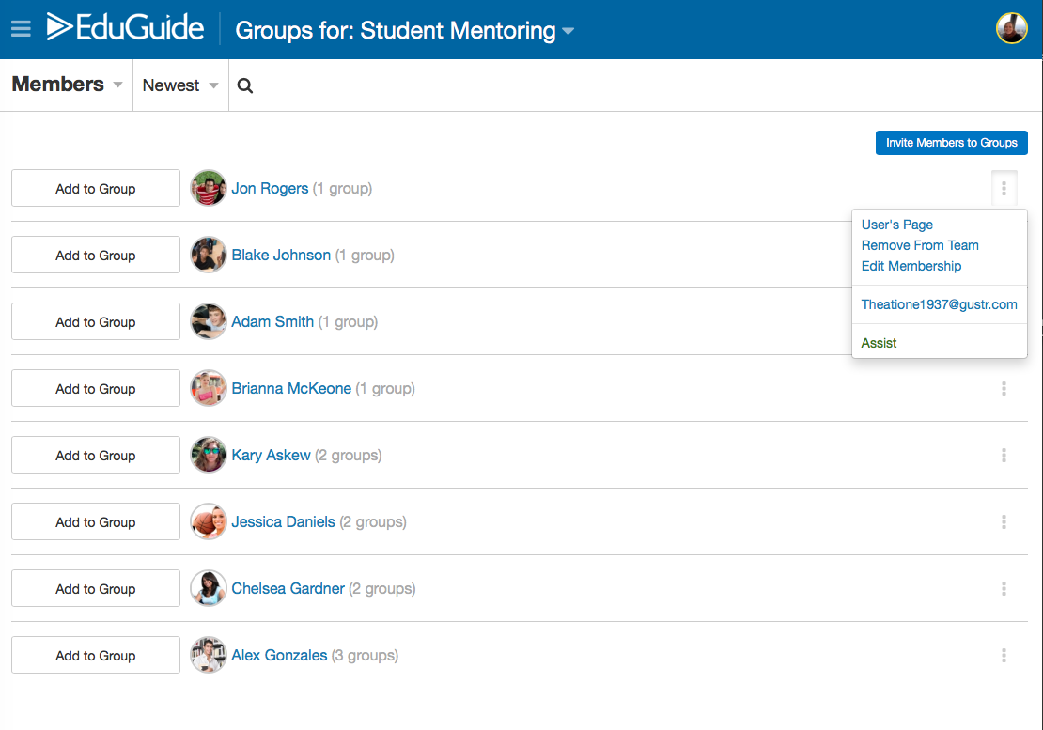Click Blake Johnson's profile photo
Screen dimensions: 1043x730
pos(209,255)
